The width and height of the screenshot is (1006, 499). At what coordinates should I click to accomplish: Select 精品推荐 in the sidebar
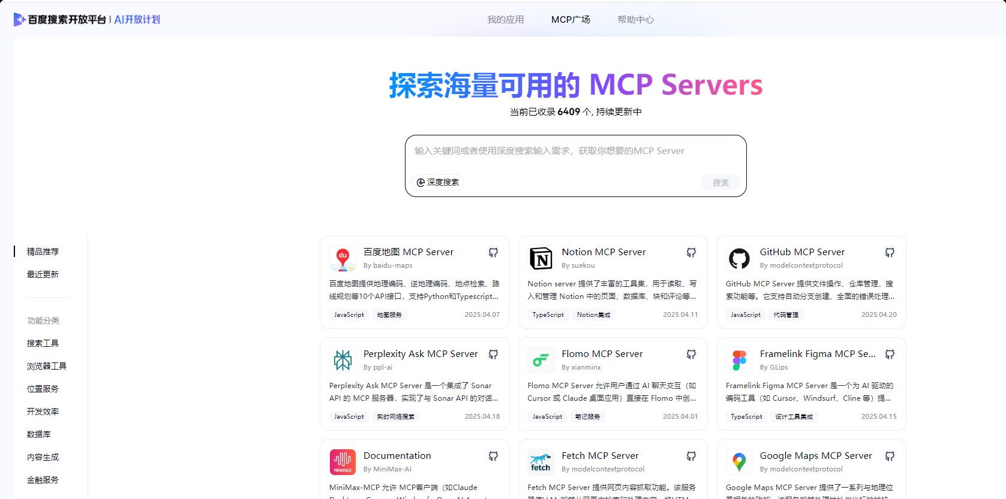pos(43,252)
